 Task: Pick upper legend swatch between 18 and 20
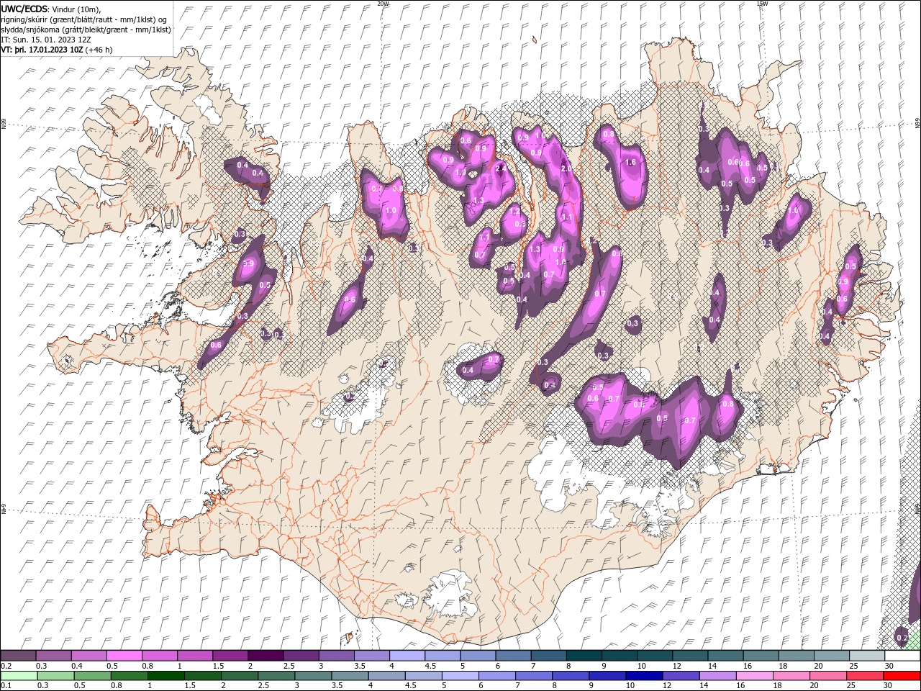tap(797, 656)
